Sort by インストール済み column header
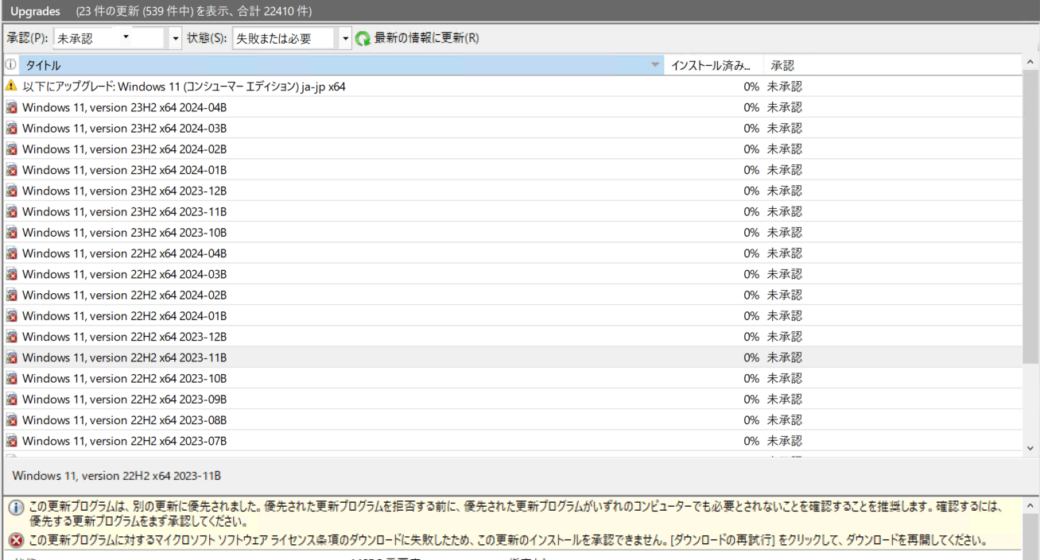The width and height of the screenshot is (1040, 560). 714,65
